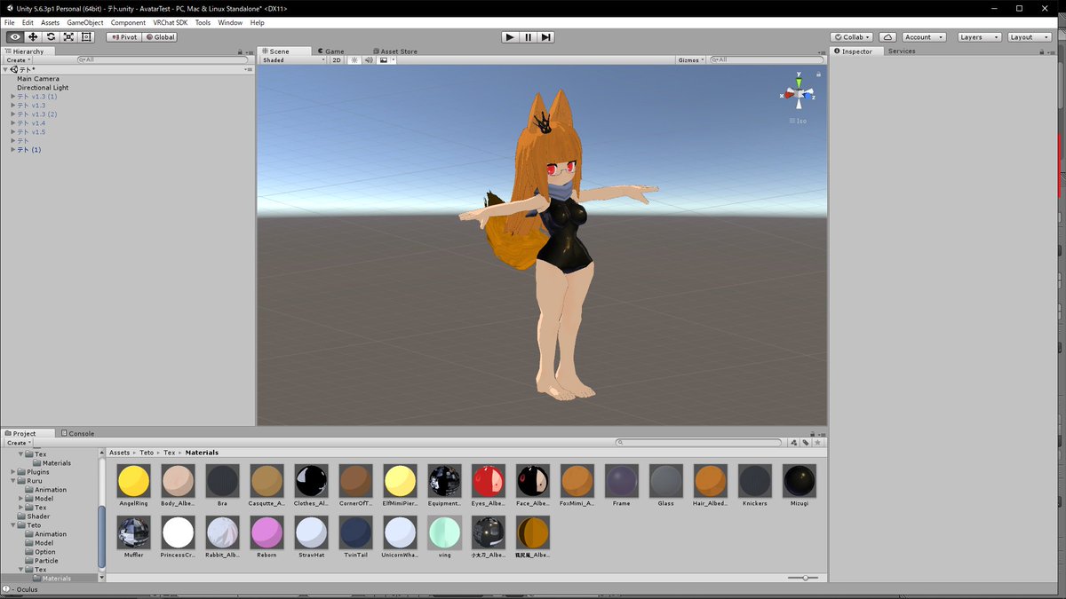
Task: Open Project Create dropdown
Action: [x=19, y=443]
